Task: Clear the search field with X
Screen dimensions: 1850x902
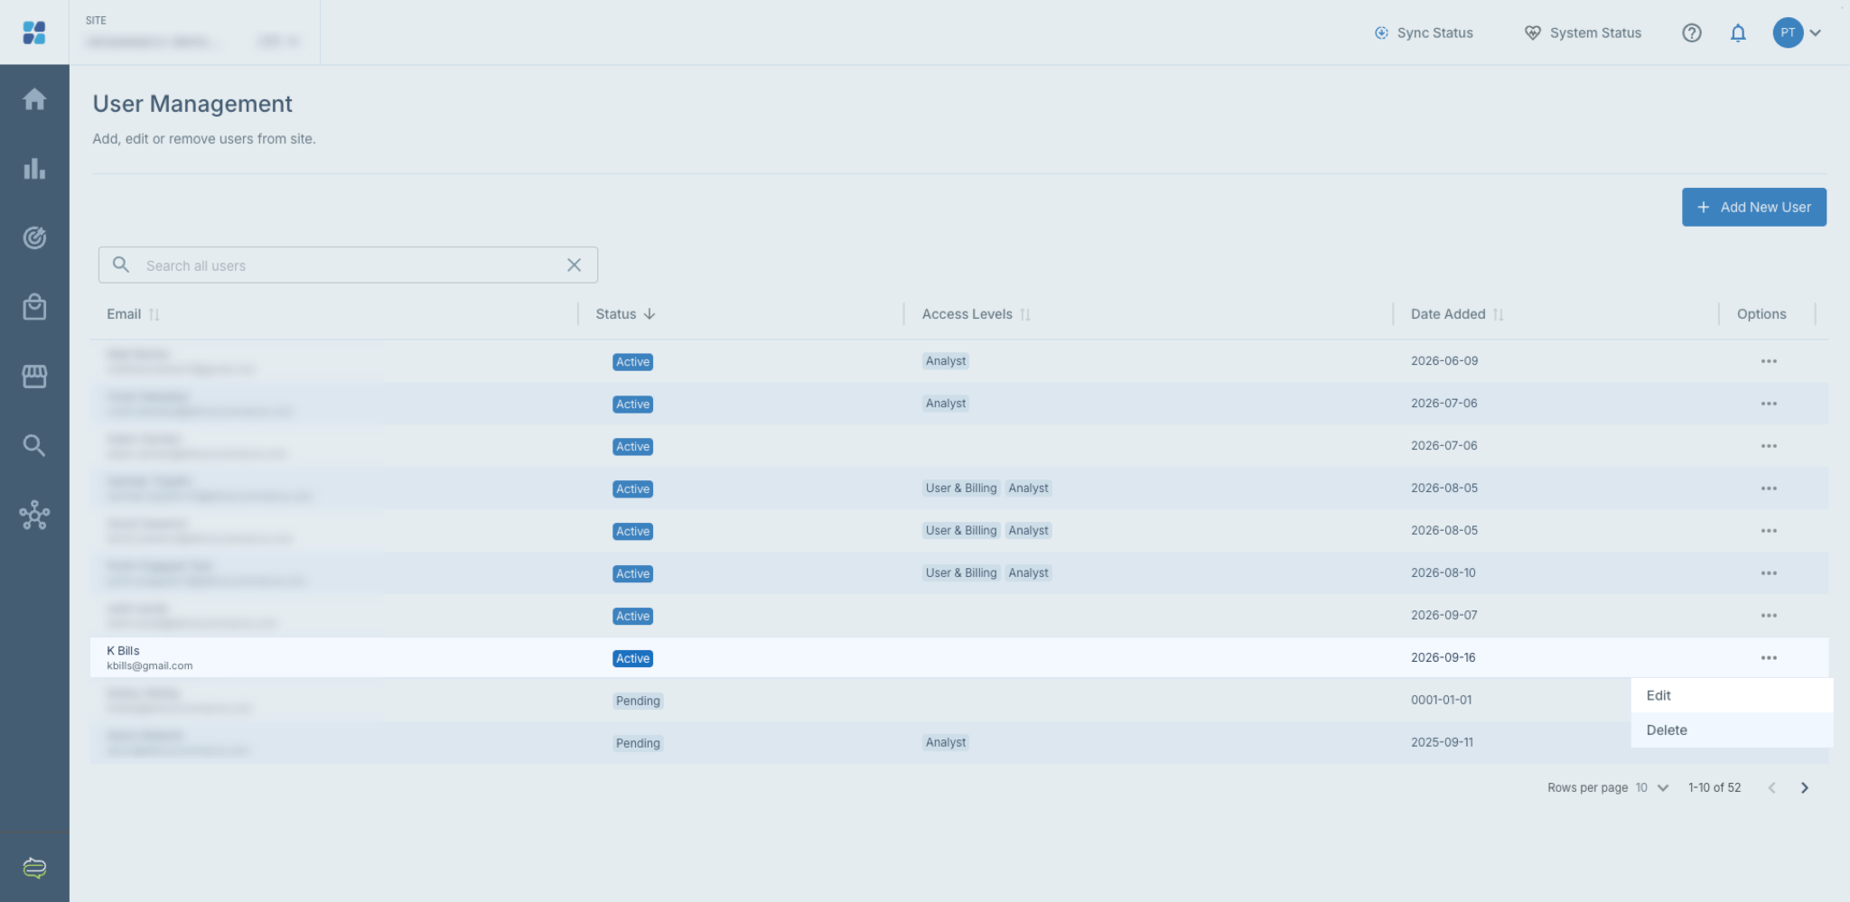Action: click(x=574, y=265)
